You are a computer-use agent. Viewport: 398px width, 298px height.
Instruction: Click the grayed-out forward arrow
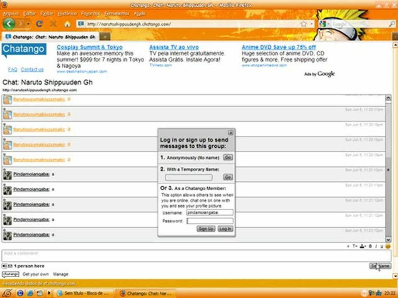(21, 24)
